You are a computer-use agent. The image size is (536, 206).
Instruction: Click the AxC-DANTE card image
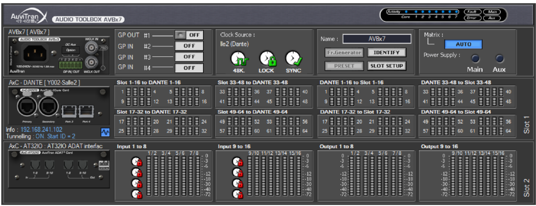pos(58,106)
